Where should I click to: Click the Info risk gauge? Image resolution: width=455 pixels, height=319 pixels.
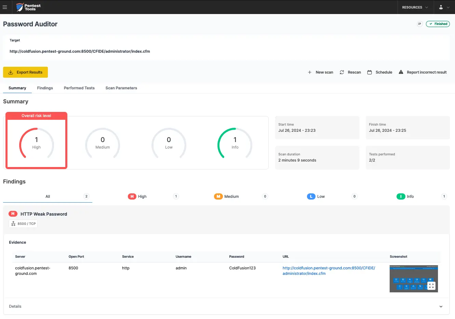tap(235, 143)
